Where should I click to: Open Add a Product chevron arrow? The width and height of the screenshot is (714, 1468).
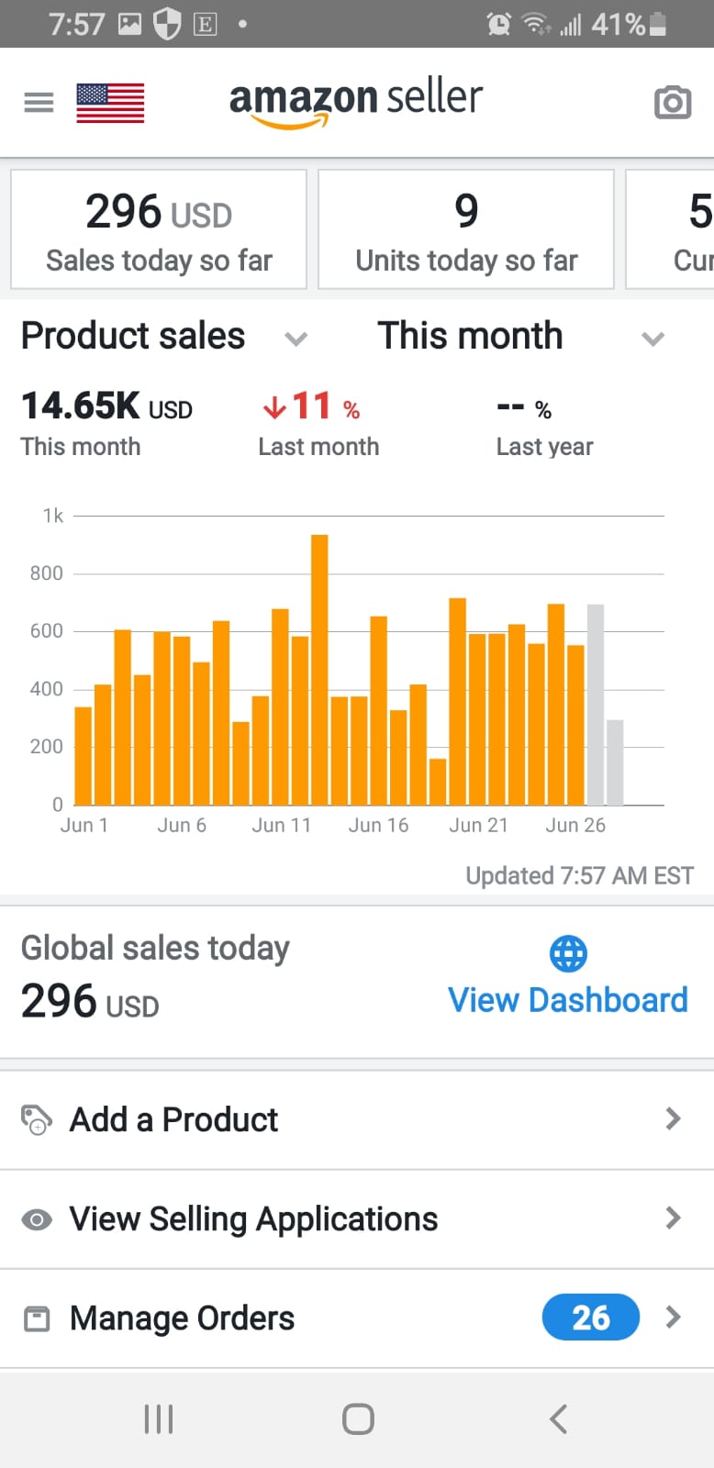coord(673,1118)
